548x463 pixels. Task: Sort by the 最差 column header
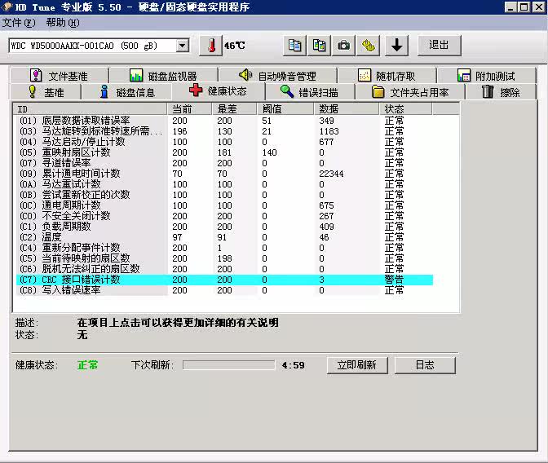point(235,109)
